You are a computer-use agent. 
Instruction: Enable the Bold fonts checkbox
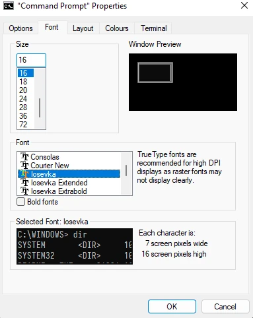[20, 202]
